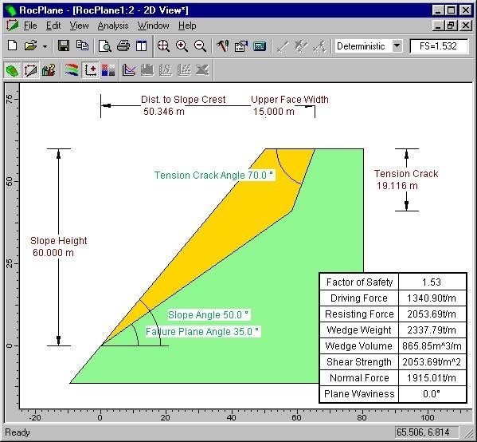Click the calculator compute icon

(x=260, y=46)
